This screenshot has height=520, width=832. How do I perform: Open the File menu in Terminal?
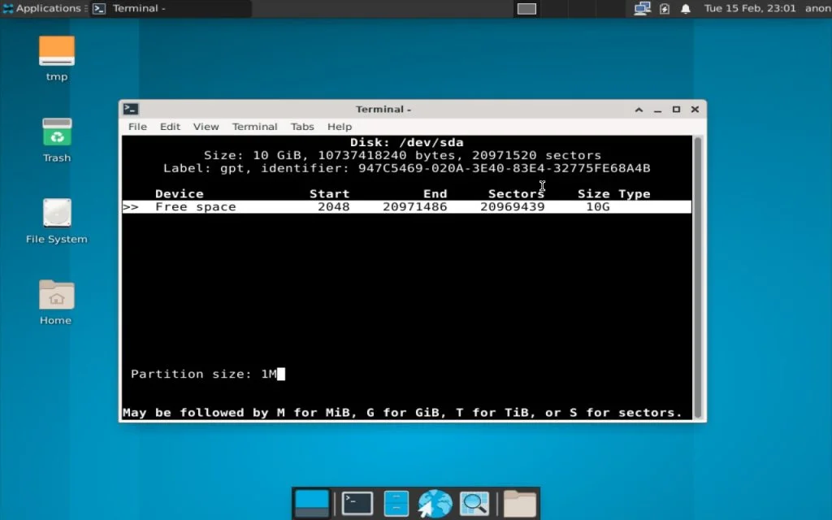(x=136, y=127)
